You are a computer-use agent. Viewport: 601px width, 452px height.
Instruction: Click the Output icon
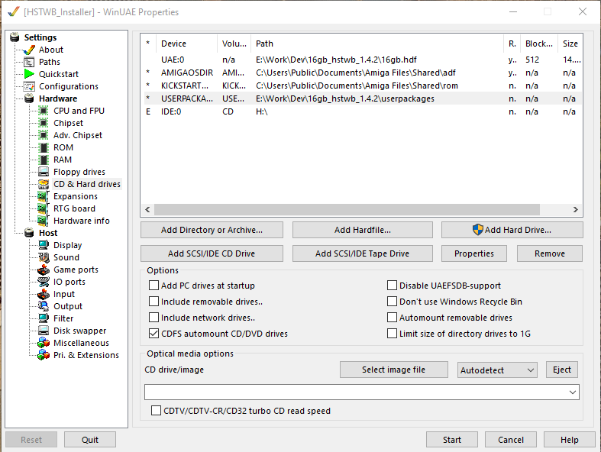pyautogui.click(x=44, y=306)
